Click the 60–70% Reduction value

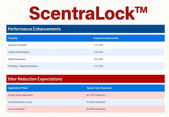(x=96, y=95)
